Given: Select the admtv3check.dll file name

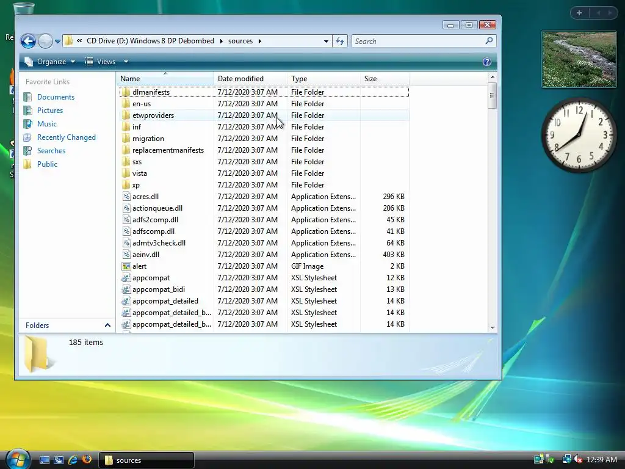Looking at the screenshot, I should 159,243.
